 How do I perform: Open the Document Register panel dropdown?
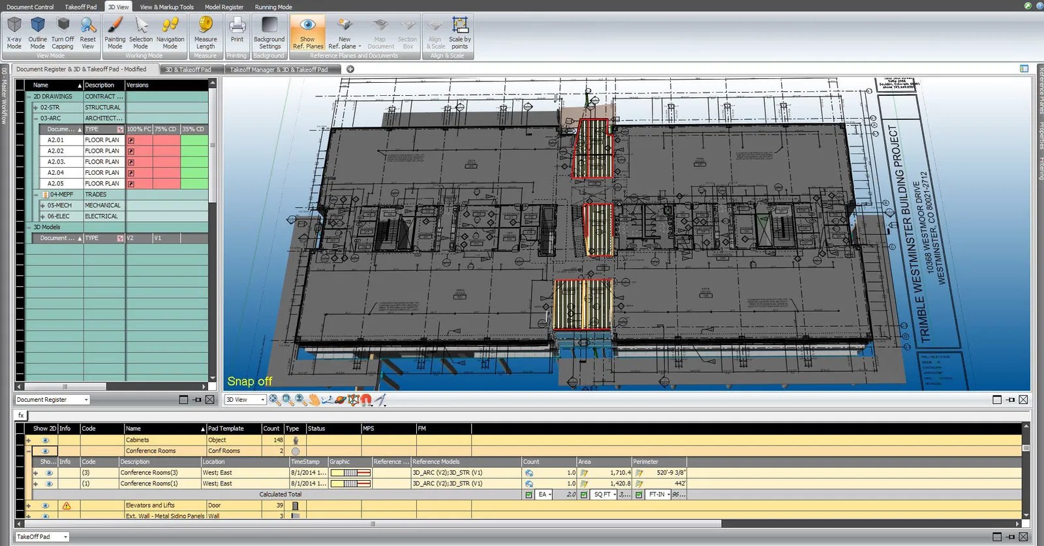(85, 400)
